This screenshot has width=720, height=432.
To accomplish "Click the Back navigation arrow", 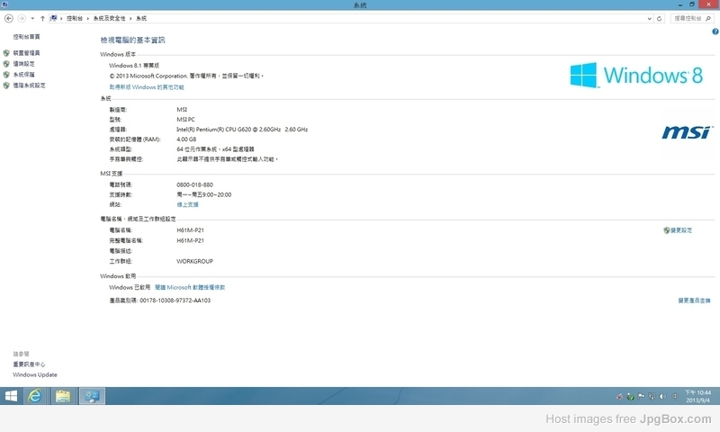I will pyautogui.click(x=9, y=18).
